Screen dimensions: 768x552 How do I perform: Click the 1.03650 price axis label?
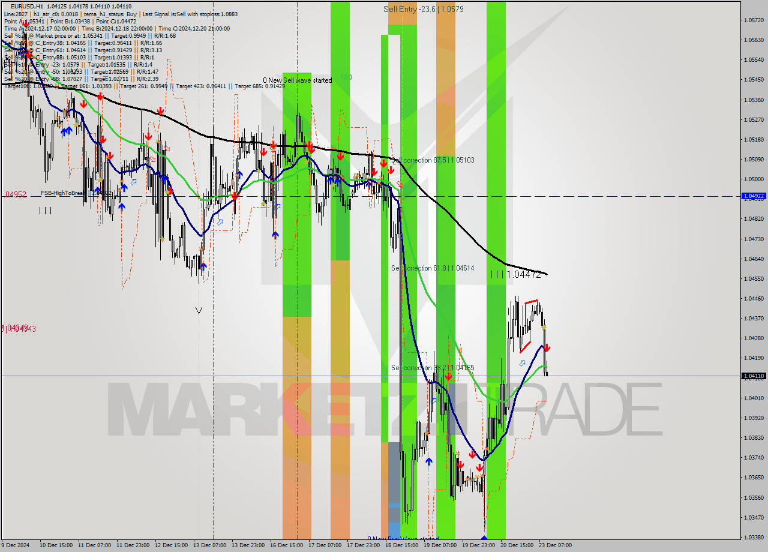(x=754, y=478)
